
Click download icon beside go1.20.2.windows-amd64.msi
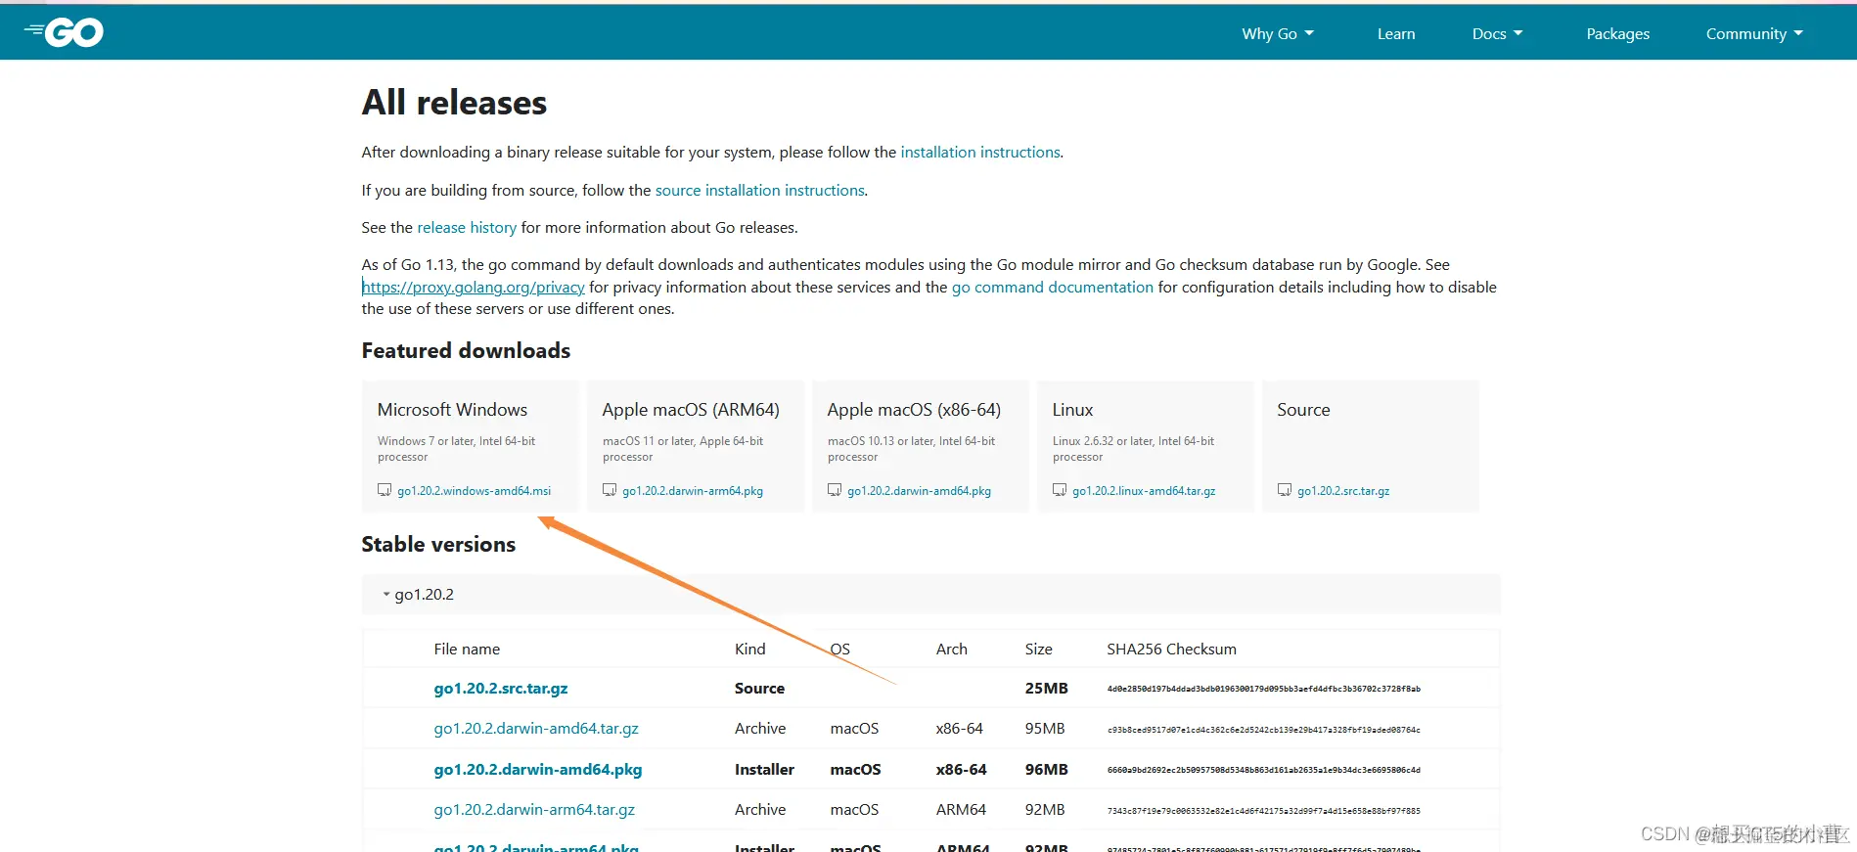point(385,490)
